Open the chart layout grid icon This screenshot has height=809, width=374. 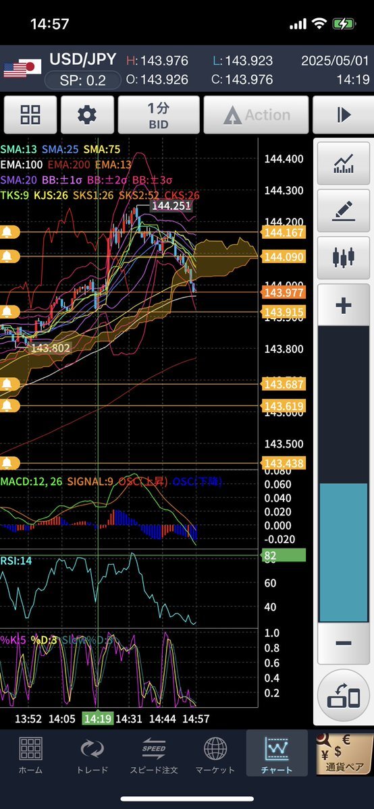pyautogui.click(x=30, y=115)
